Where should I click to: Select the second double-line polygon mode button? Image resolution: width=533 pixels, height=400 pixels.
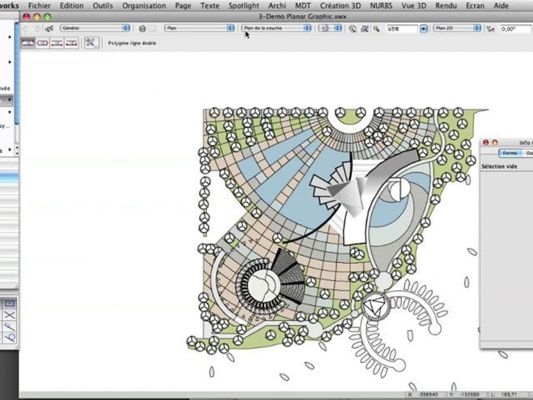click(x=42, y=43)
